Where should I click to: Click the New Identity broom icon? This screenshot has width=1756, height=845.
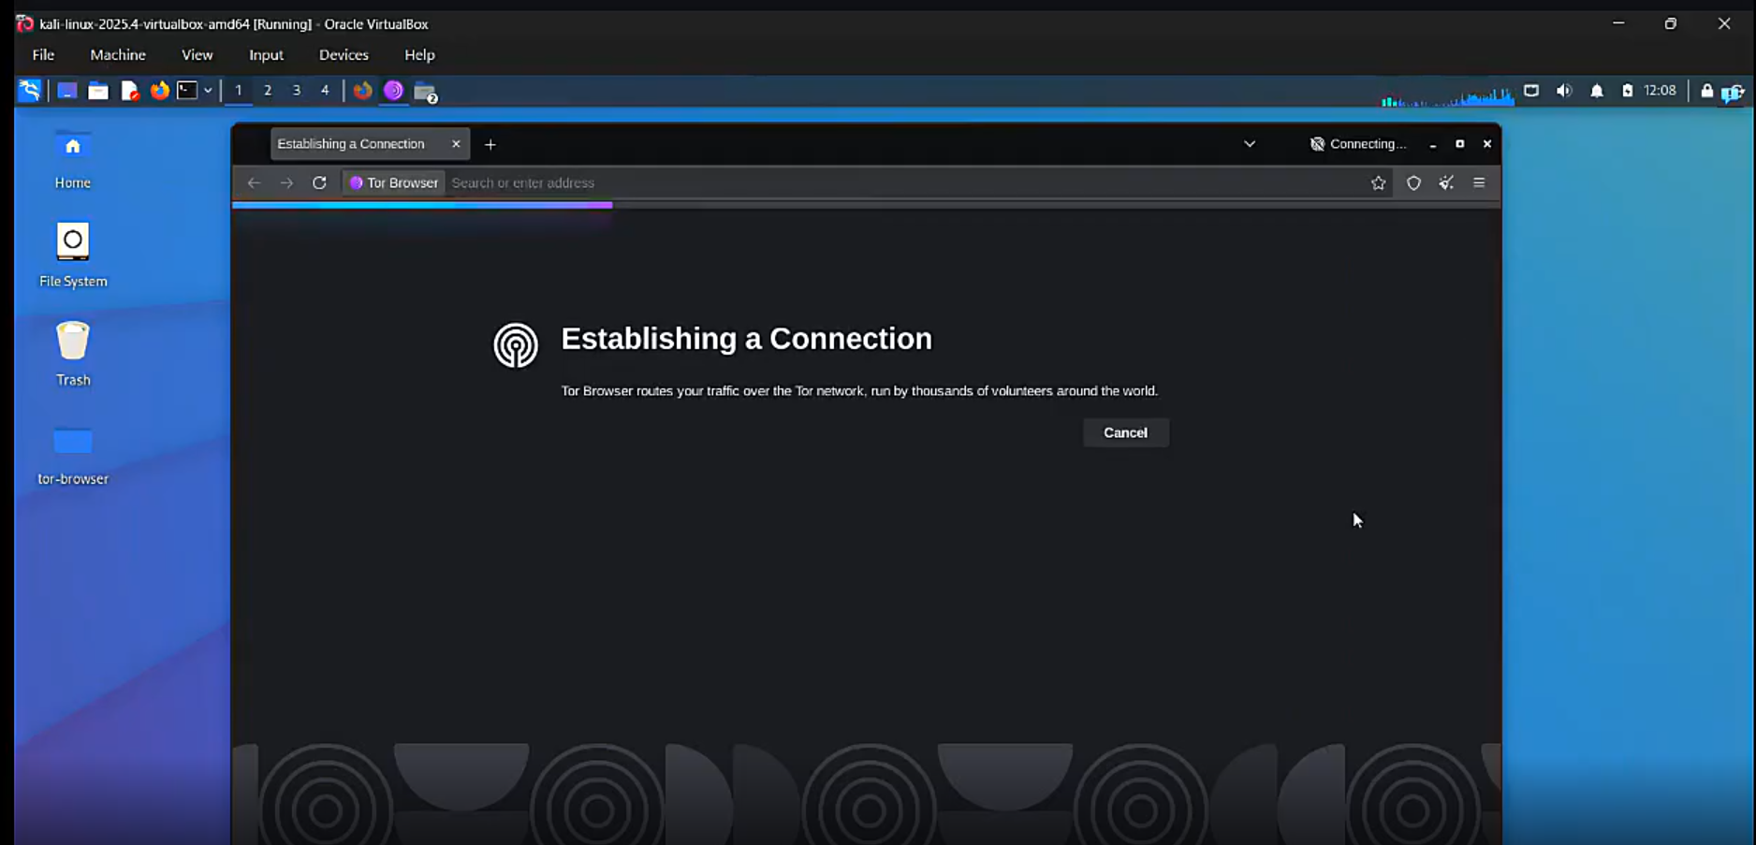click(1446, 183)
